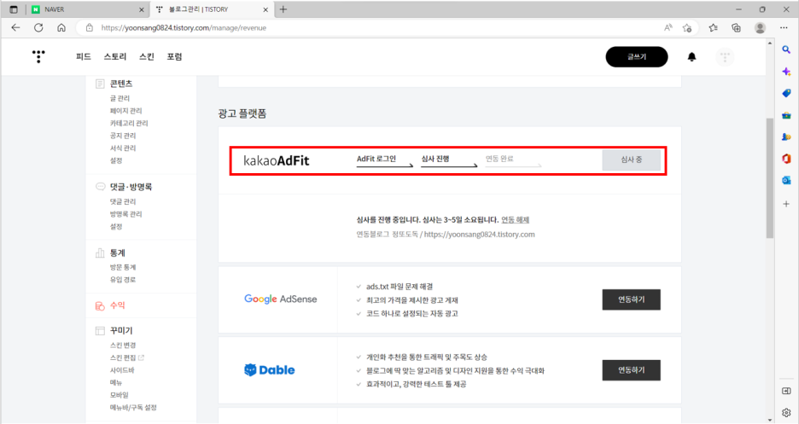Open sidebar shopping tag icon
Viewport: 799px width, 424px height.
tap(786, 93)
